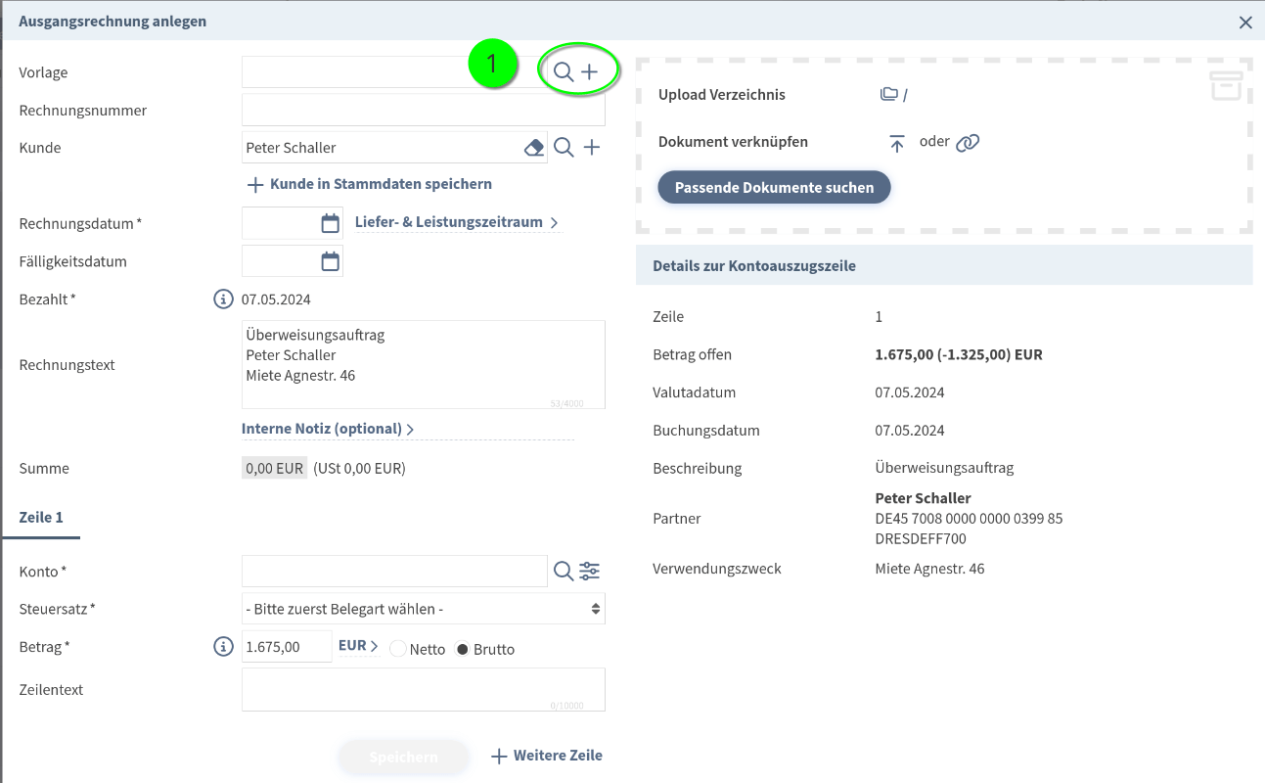Open the Steuersatz dropdown
This screenshot has height=783, width=1265.
[x=423, y=609]
